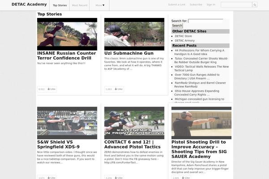Image resolution: width=269 pixels, height=179 pixels.
Task: Open the Uzi Submachine Gun video thumbnail
Action: point(134,34)
